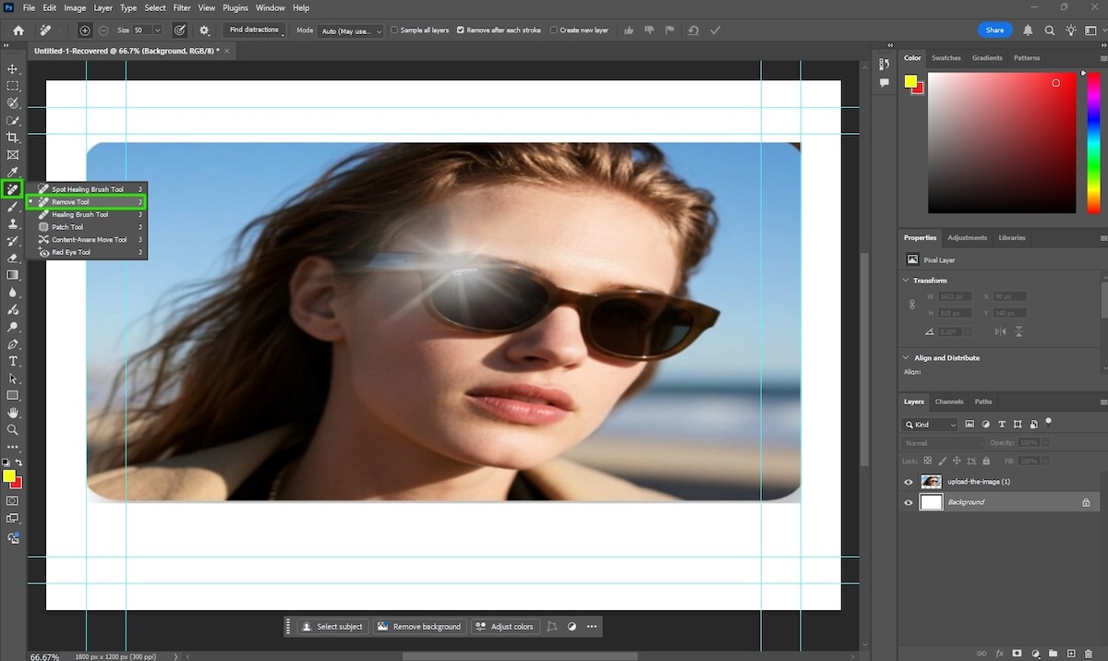Screen dimensions: 1108x661
Task: Select the Zoom tool
Action: tap(13, 429)
